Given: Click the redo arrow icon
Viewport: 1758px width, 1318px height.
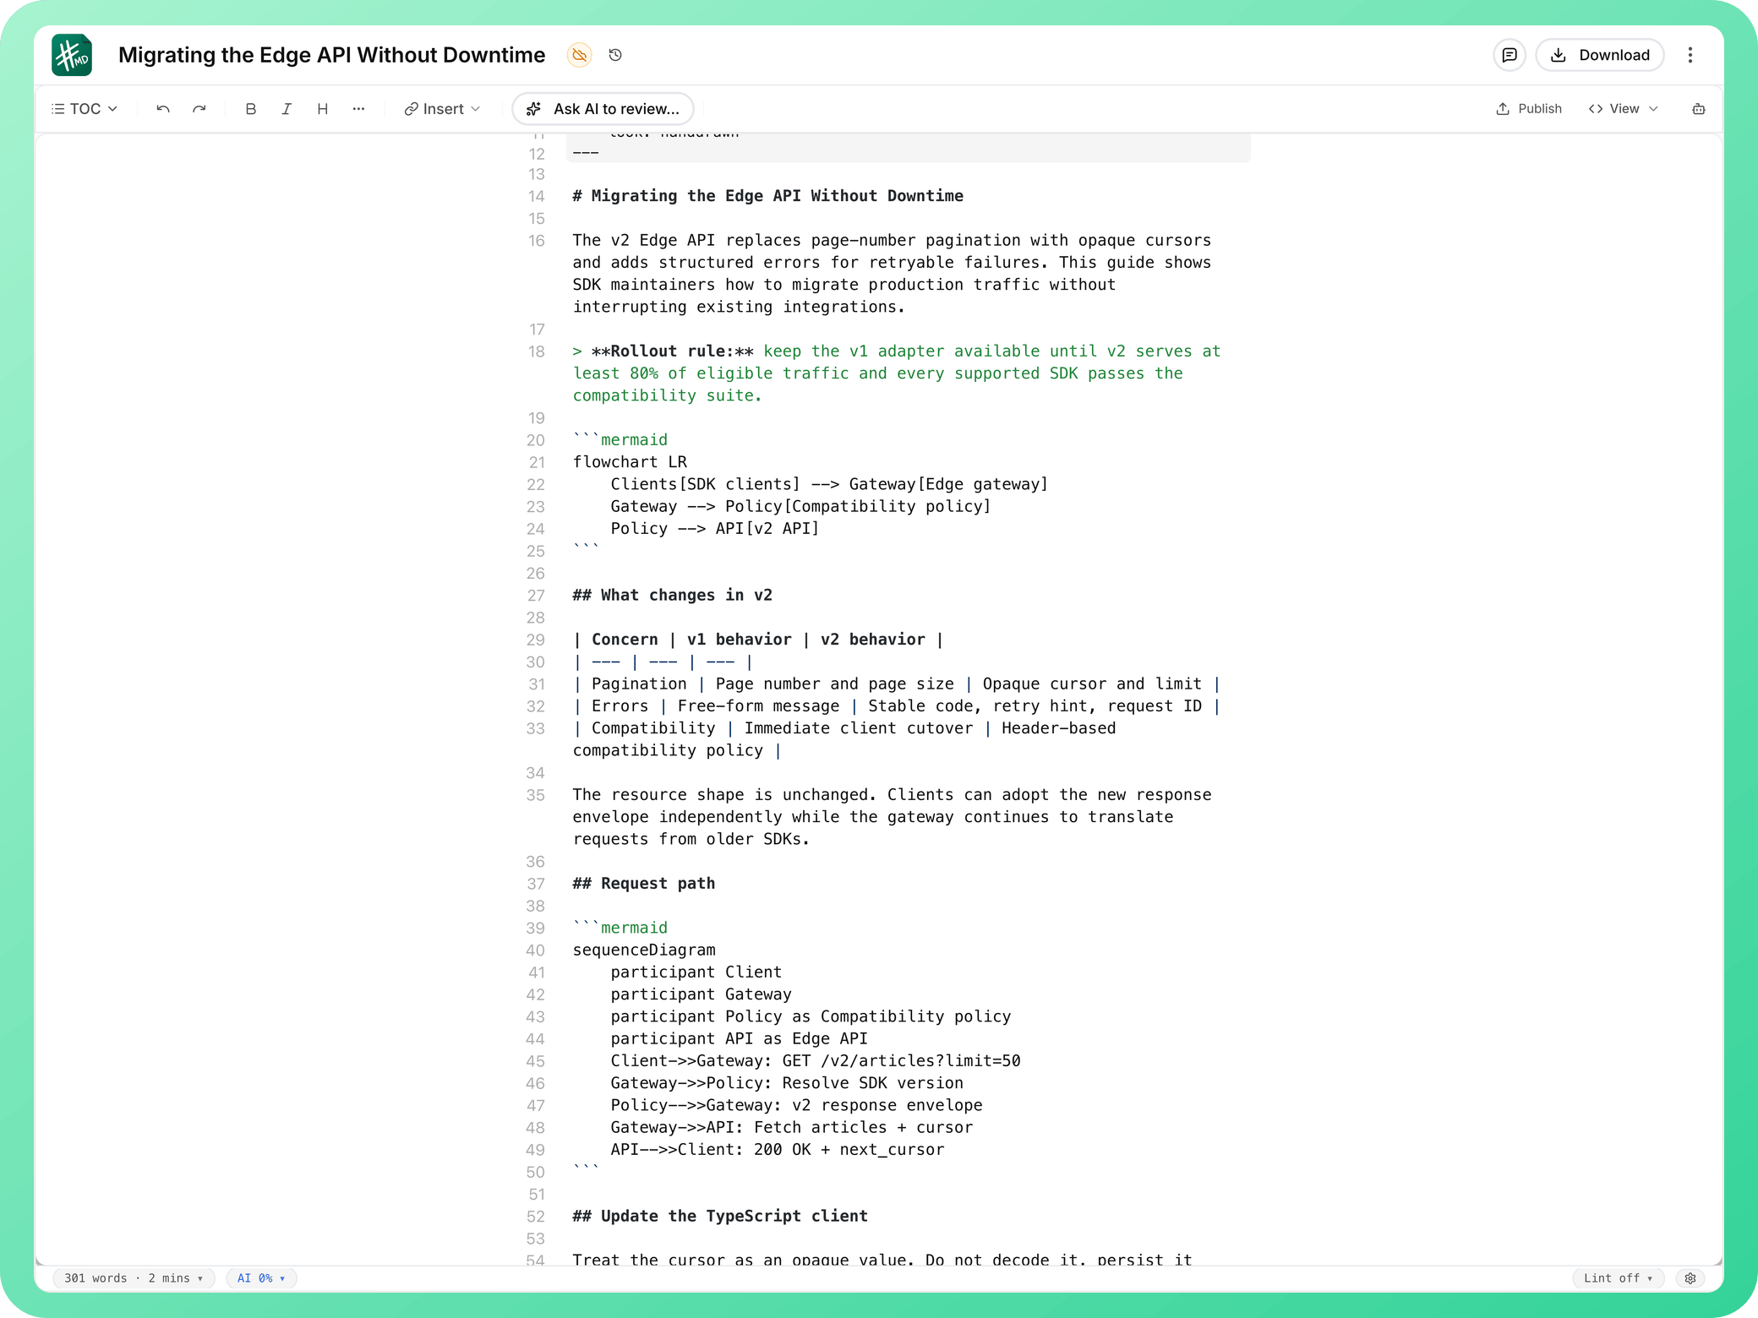Looking at the screenshot, I should [199, 109].
